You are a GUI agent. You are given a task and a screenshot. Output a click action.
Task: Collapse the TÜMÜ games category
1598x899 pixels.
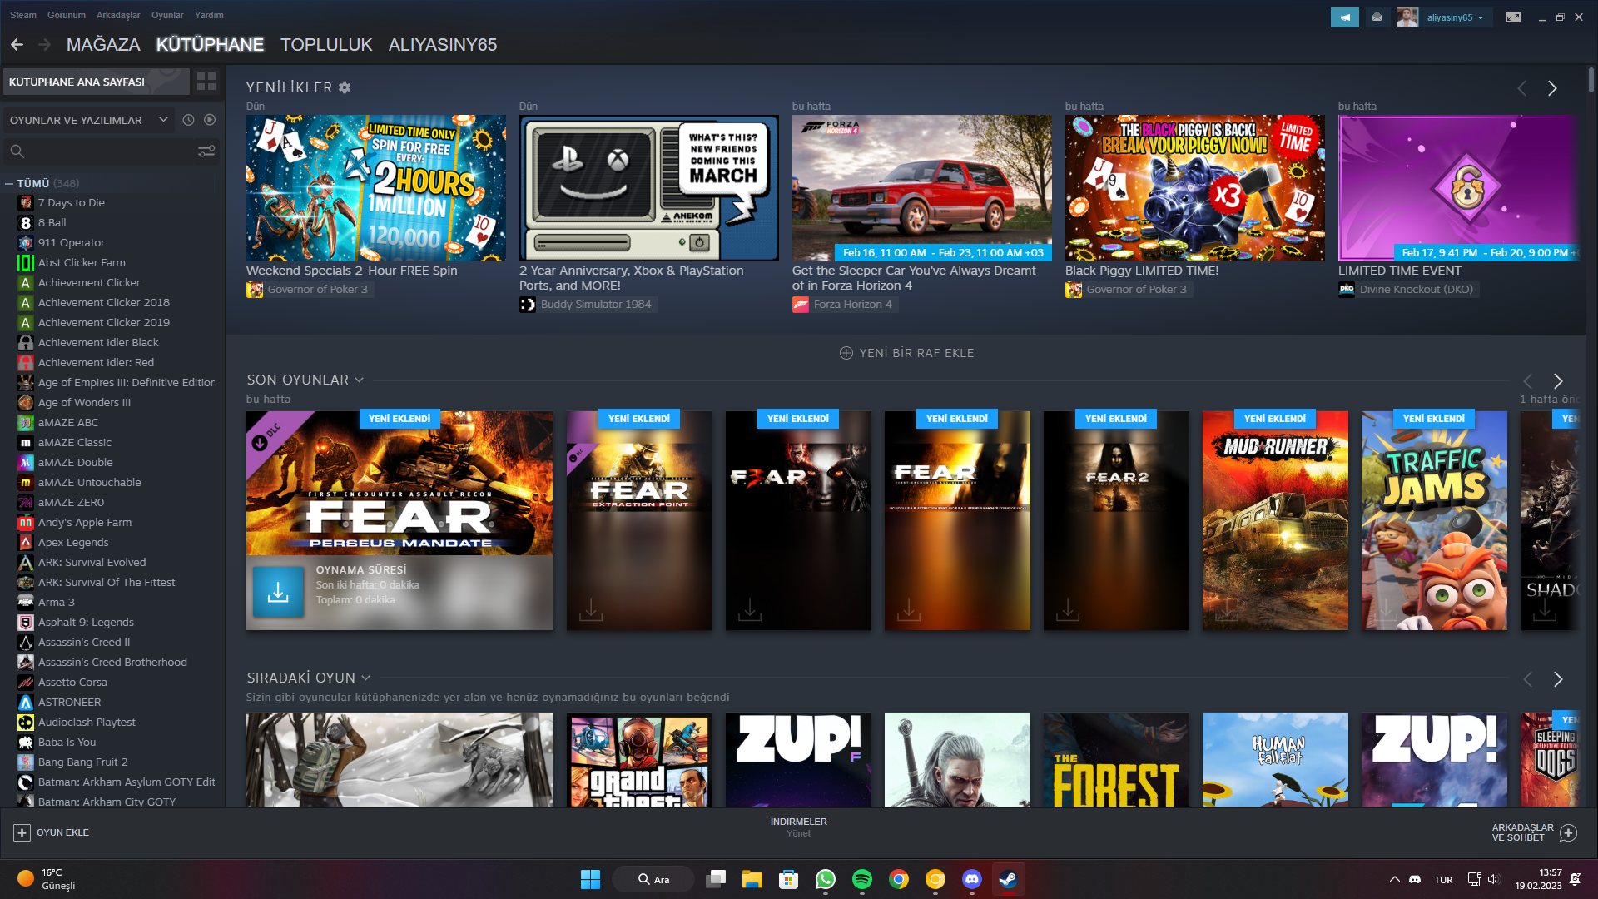tap(9, 183)
